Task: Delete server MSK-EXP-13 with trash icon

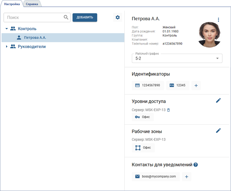Action: 168,110
